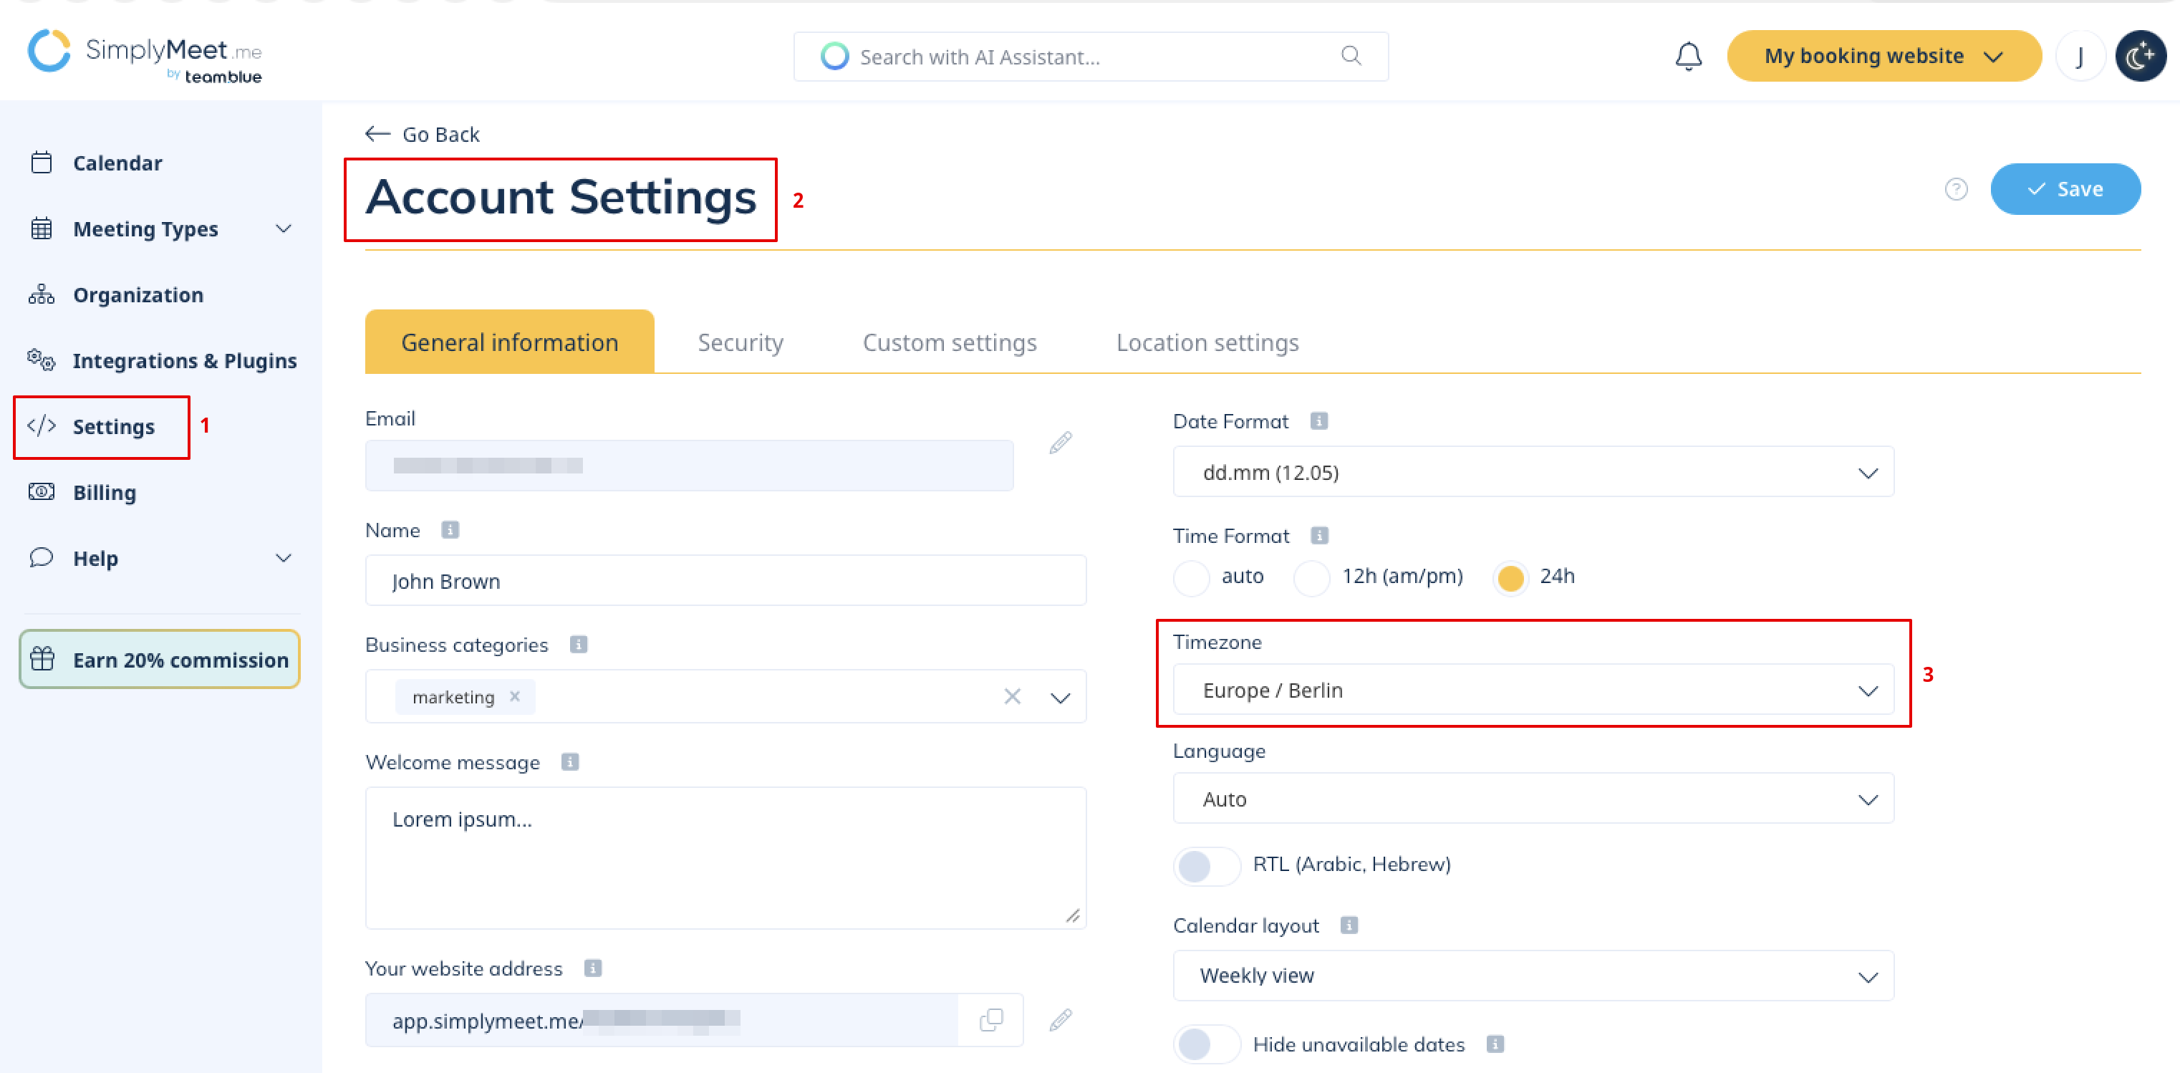Click the Welcome message text area
2180x1073 pixels.
pyautogui.click(x=725, y=857)
